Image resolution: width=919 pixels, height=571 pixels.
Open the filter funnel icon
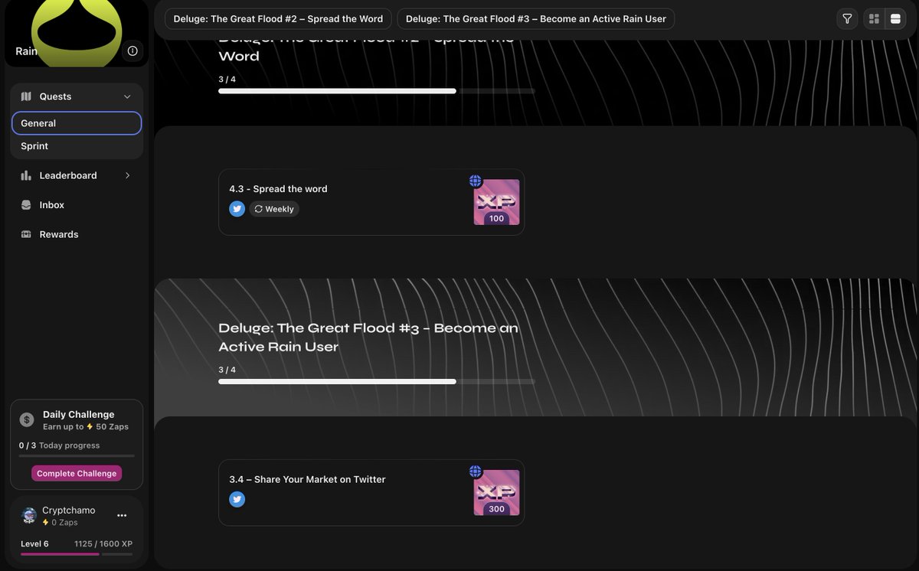coord(847,19)
